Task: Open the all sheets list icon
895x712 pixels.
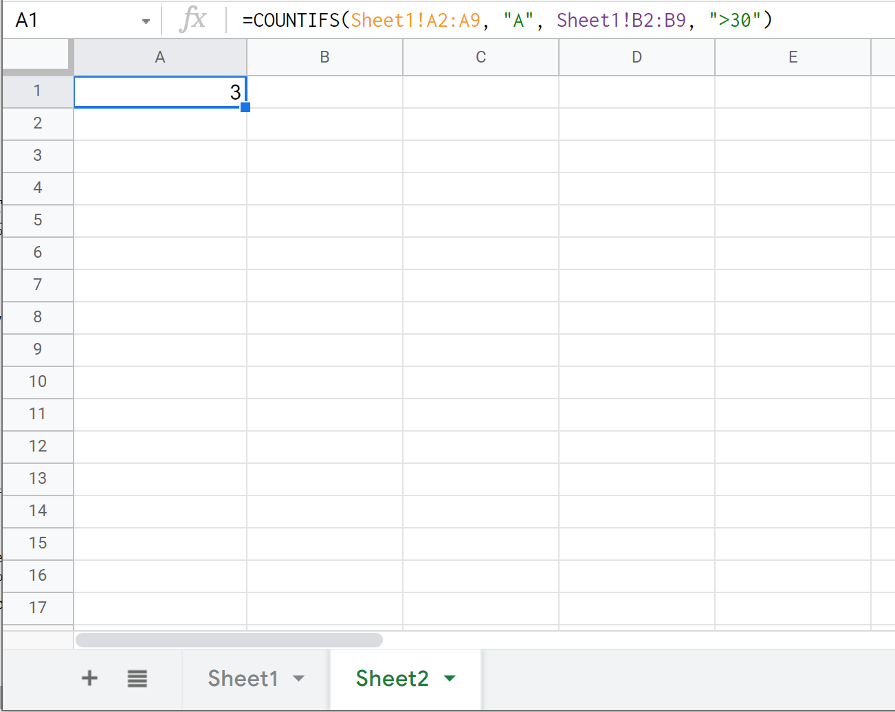Action: coord(137,678)
